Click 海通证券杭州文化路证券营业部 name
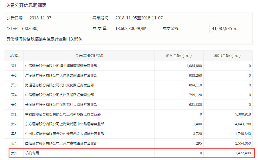This screenshot has width=258, height=160. pos(59,85)
